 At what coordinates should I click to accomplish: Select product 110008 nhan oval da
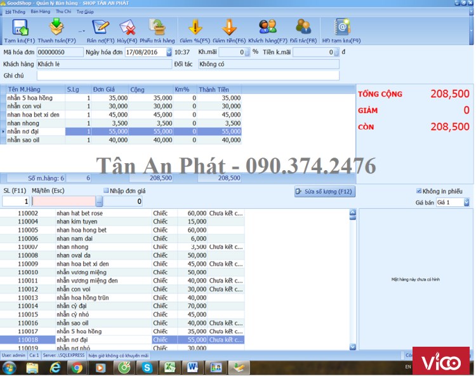tap(122, 255)
